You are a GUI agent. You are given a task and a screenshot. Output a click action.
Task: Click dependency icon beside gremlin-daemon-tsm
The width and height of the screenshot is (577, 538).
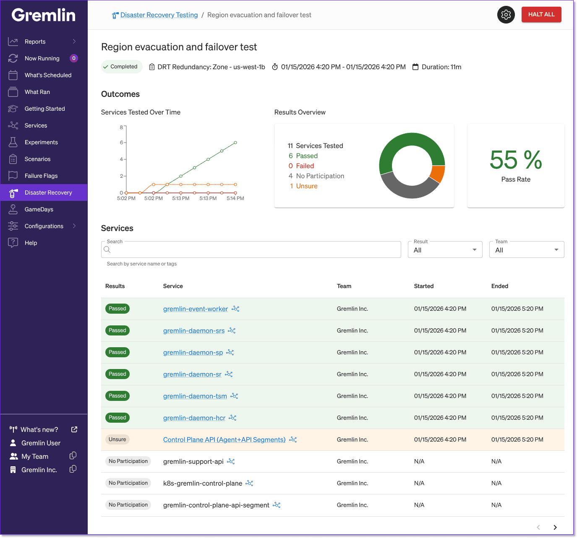pyautogui.click(x=234, y=396)
